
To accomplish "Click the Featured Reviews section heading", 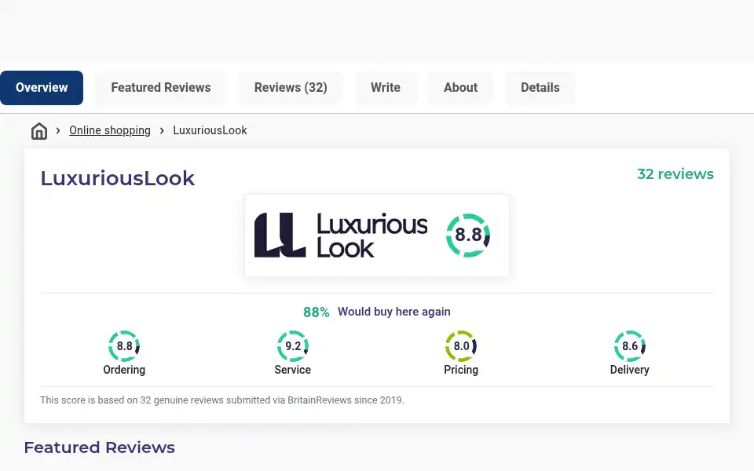I will [99, 447].
